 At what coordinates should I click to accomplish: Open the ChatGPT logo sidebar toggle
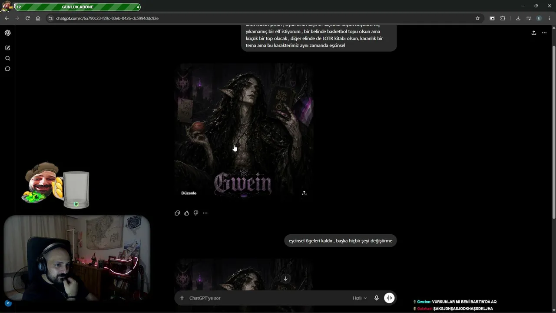(8, 33)
